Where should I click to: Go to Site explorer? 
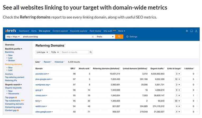pyautogui.click(x=44, y=31)
